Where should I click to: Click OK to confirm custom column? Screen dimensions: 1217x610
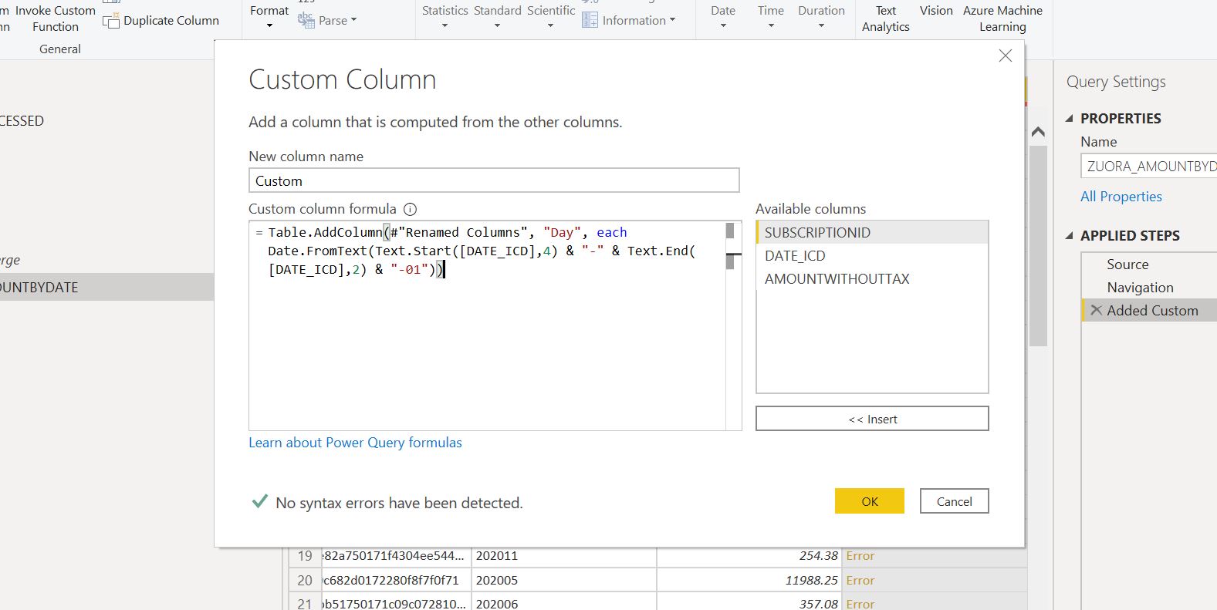(x=870, y=501)
